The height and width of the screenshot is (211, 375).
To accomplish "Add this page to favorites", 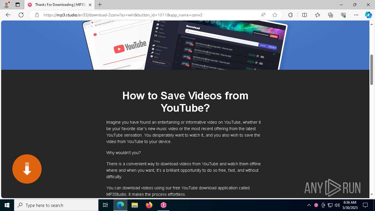I will click(x=275, y=15).
